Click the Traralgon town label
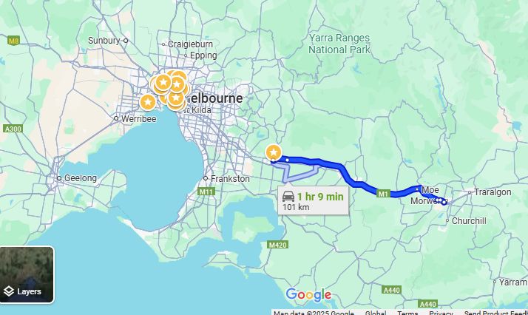The image size is (528, 315). (x=493, y=192)
